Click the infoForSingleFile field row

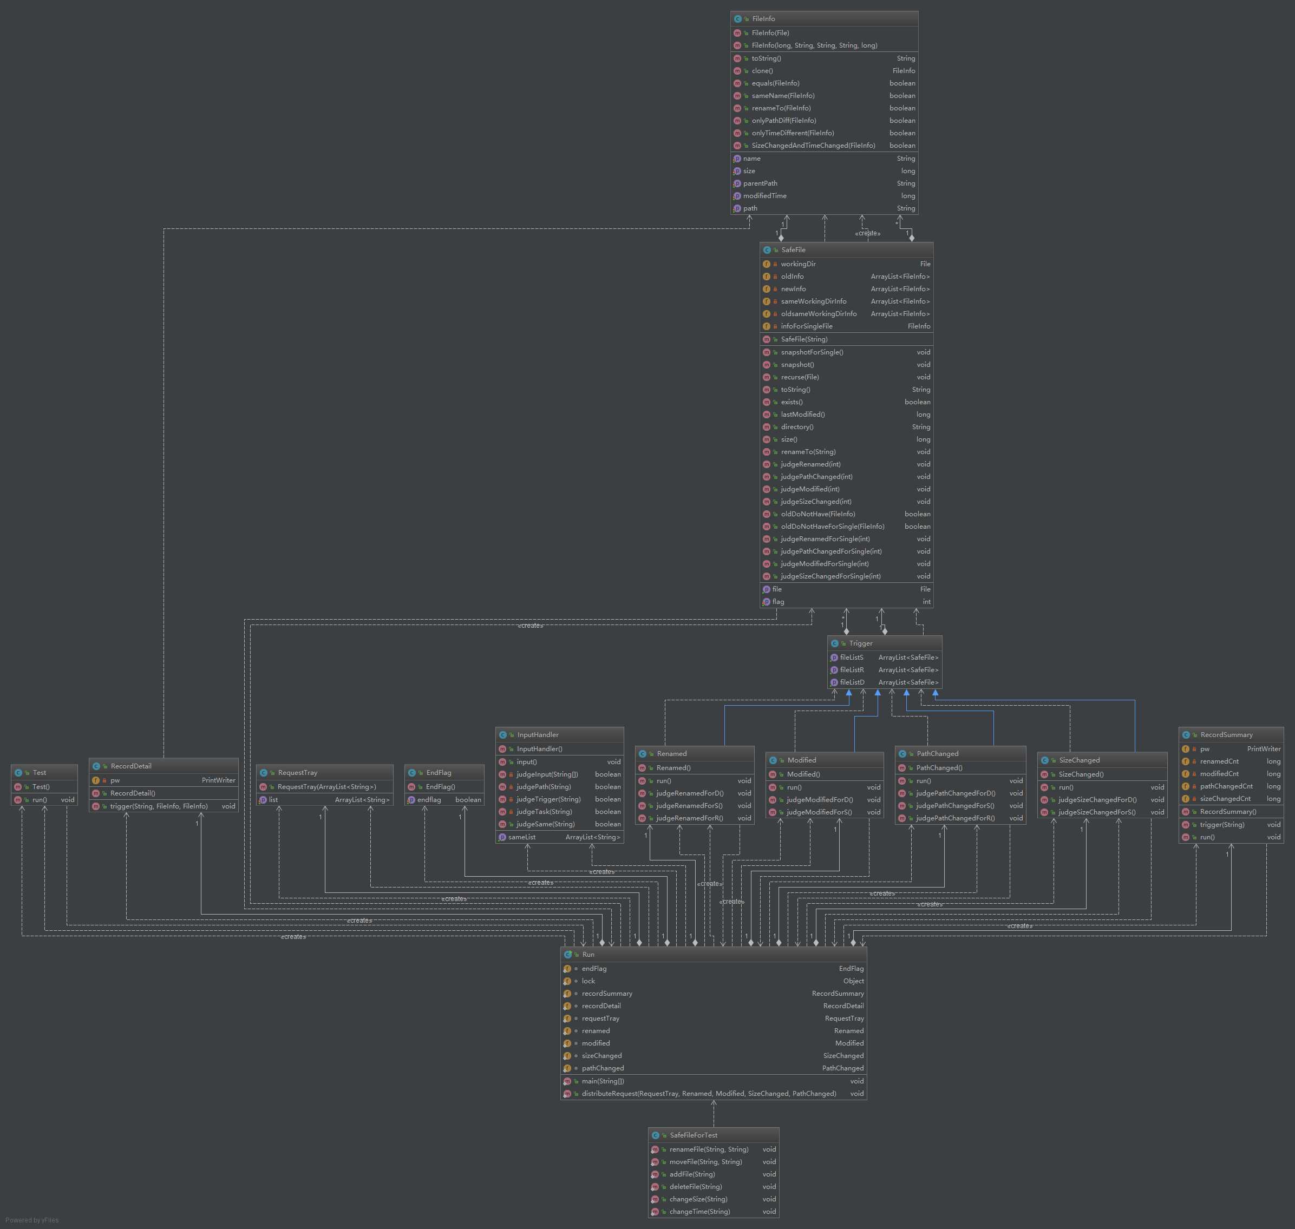(x=847, y=326)
